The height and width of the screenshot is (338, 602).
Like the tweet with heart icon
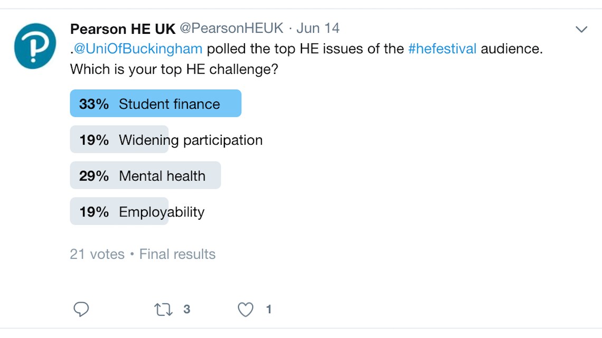246,309
